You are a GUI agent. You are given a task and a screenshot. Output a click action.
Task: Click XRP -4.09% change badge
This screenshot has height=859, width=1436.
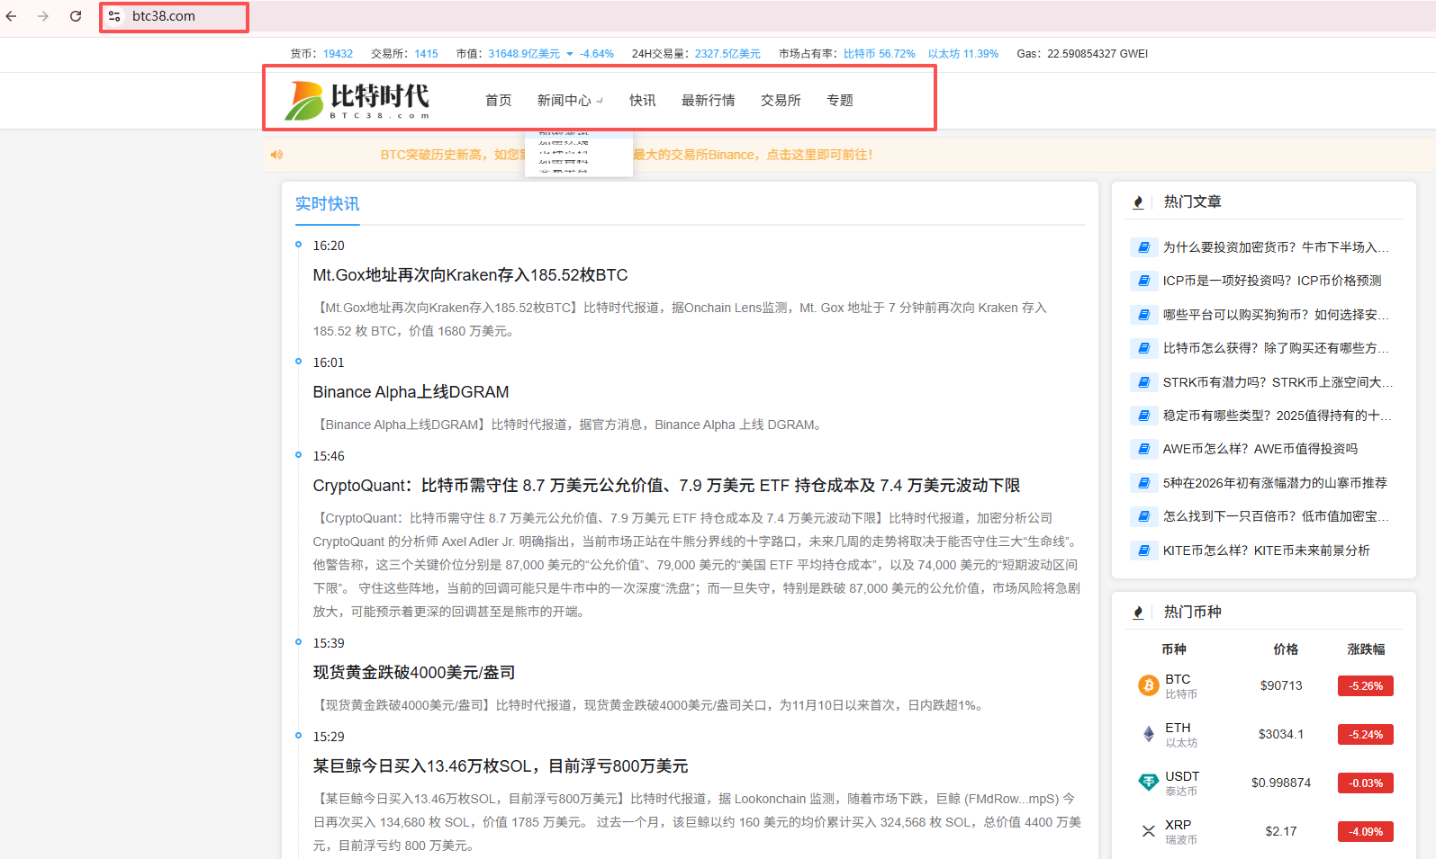(x=1366, y=831)
